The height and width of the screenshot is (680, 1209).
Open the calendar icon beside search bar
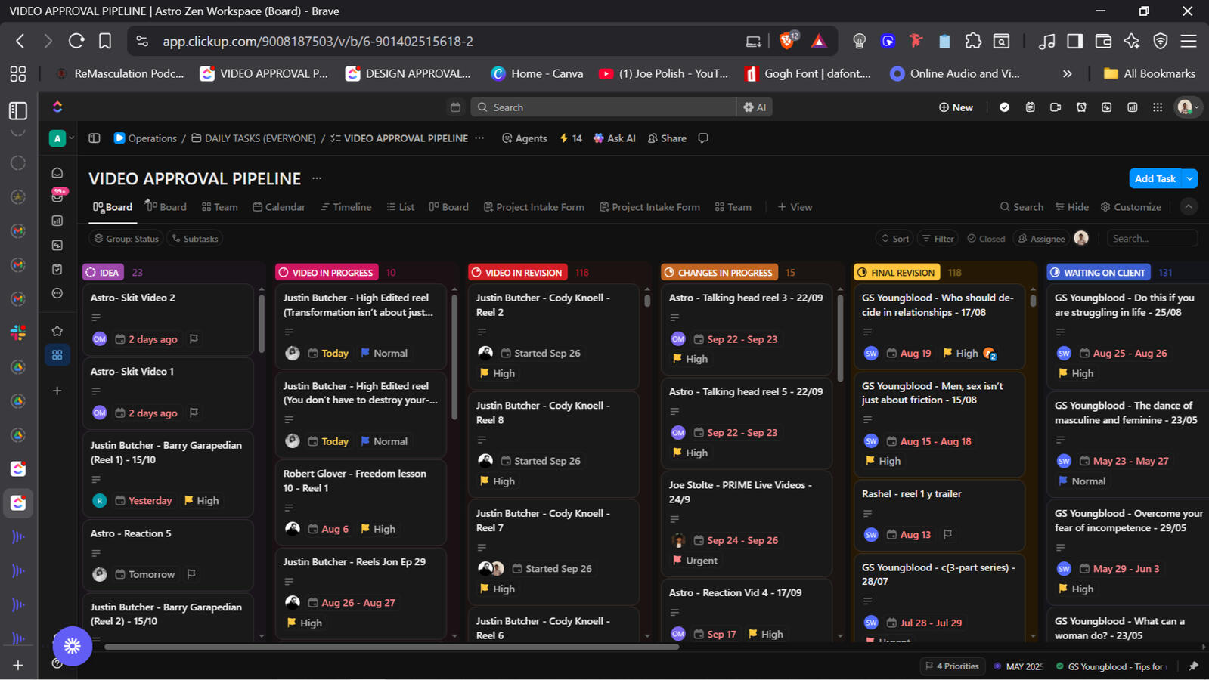[455, 107]
